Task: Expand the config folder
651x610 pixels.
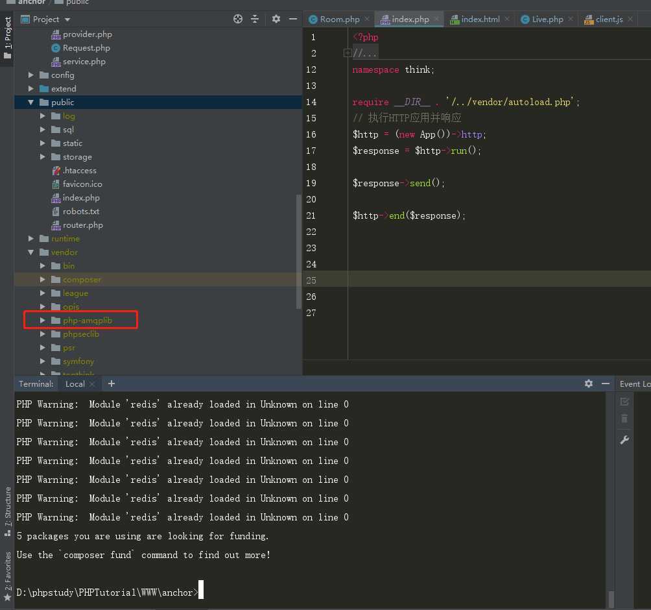Action: click(30, 75)
